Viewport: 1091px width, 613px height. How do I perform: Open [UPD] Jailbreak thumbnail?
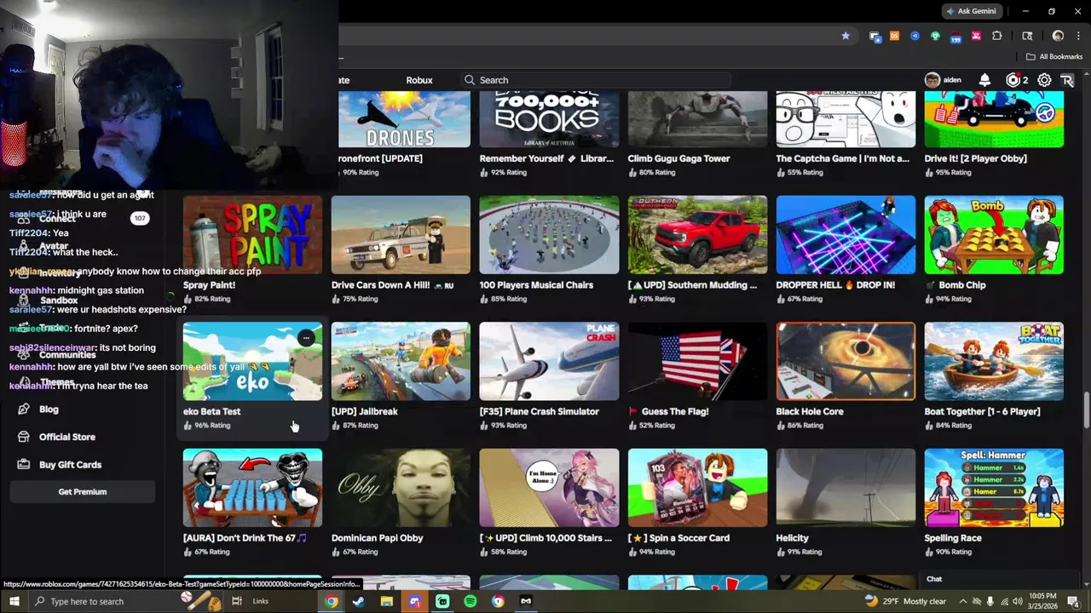click(401, 361)
